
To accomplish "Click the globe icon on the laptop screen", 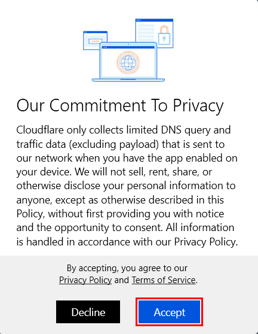I will 128,63.
